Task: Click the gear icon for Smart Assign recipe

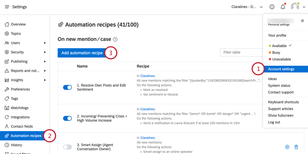Action: pos(287,147)
